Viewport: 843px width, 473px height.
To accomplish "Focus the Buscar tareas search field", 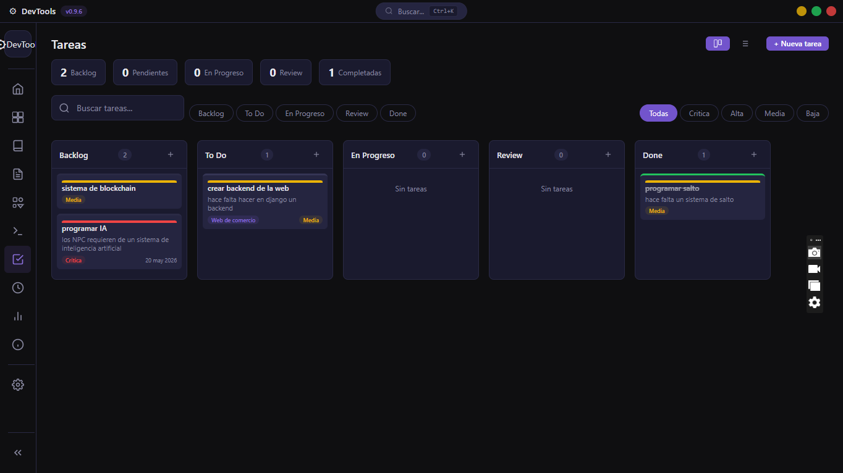I will (117, 108).
